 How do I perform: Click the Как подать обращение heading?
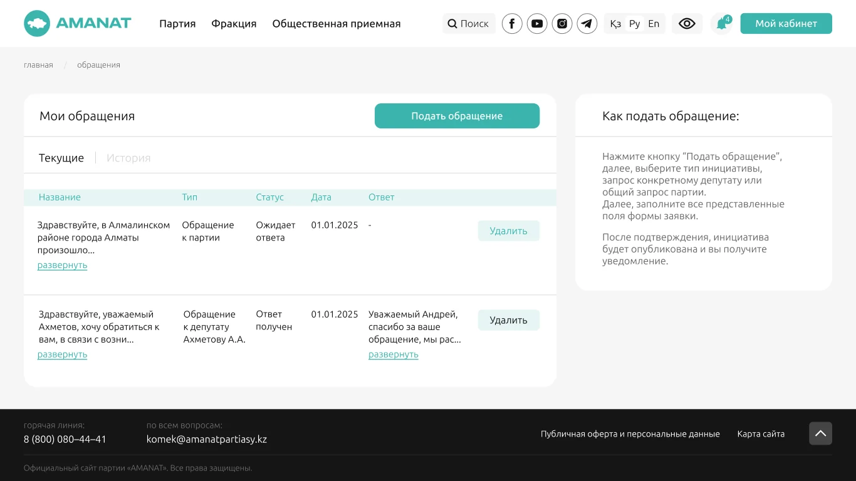pos(671,116)
